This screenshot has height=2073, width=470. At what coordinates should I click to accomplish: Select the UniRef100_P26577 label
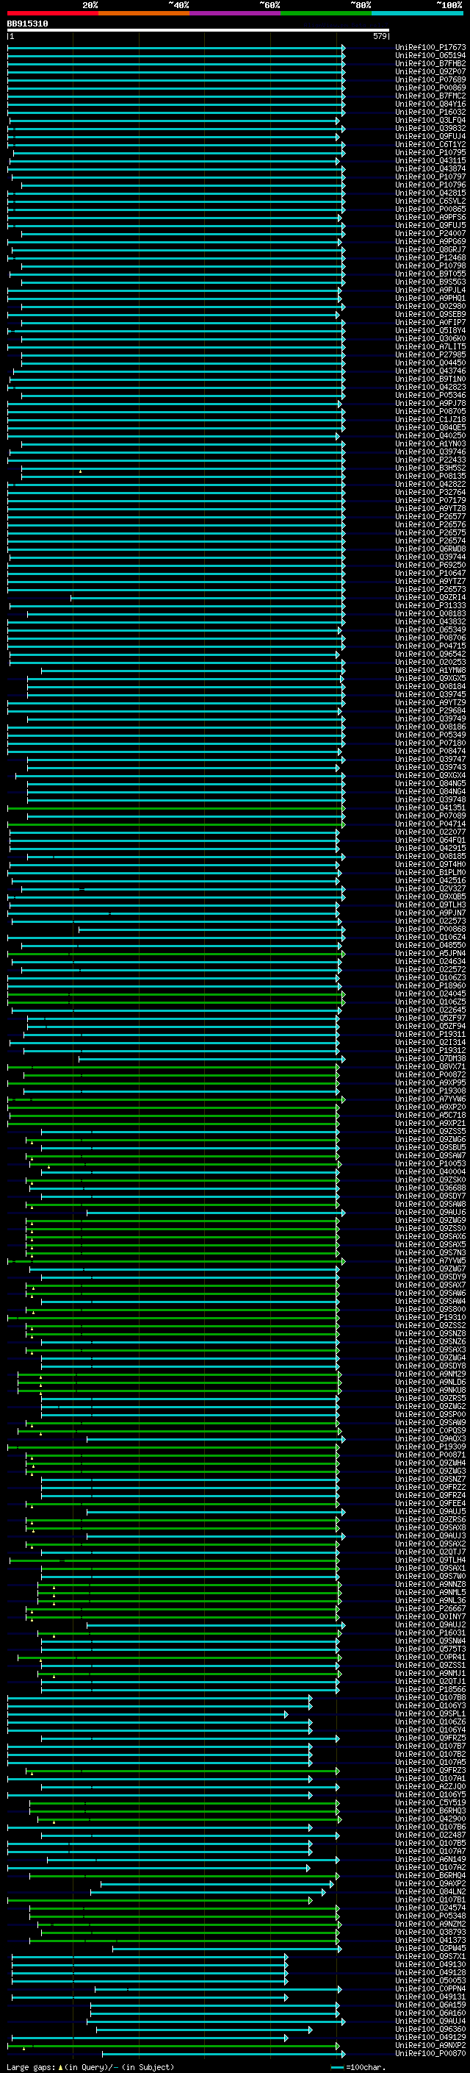click(x=430, y=517)
